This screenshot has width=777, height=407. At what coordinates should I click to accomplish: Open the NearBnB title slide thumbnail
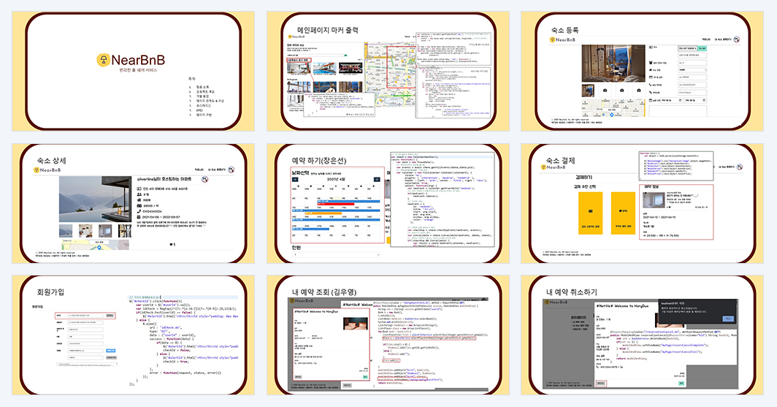[x=134, y=72]
